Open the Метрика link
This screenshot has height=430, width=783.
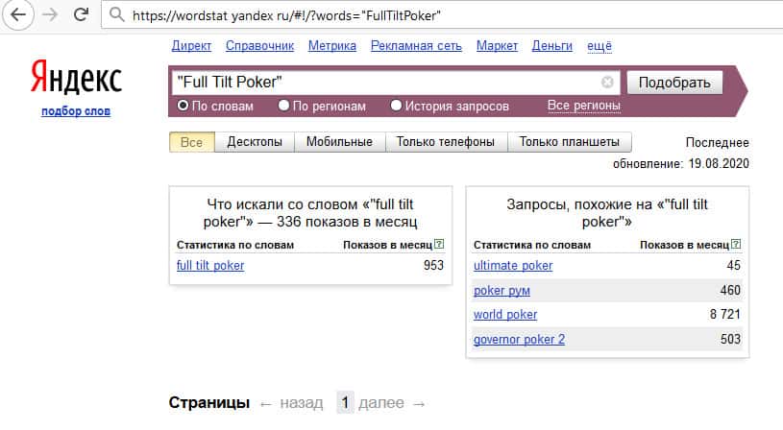click(332, 46)
